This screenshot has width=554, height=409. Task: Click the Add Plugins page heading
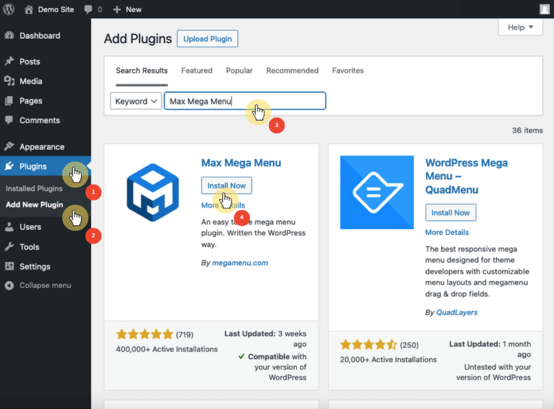pyautogui.click(x=138, y=39)
